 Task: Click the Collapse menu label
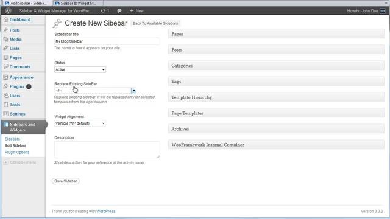(x=23, y=162)
